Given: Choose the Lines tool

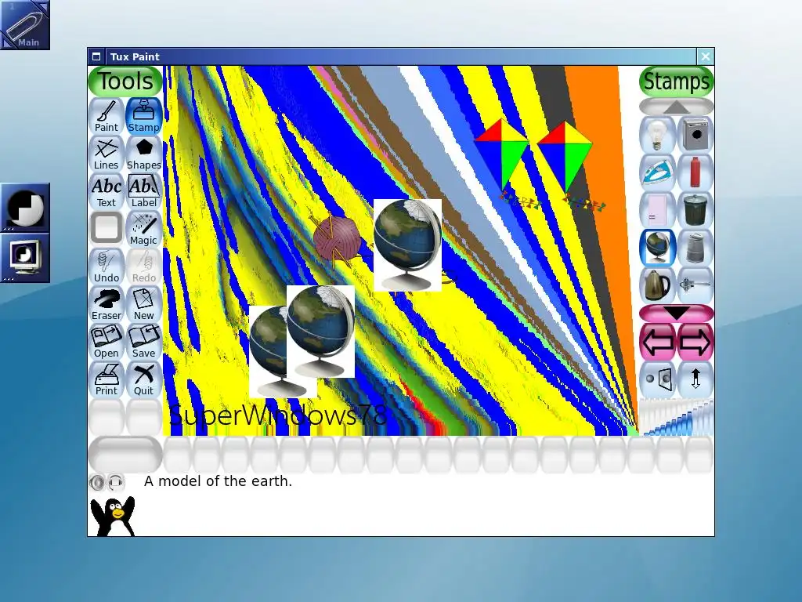Looking at the screenshot, I should coord(107,154).
